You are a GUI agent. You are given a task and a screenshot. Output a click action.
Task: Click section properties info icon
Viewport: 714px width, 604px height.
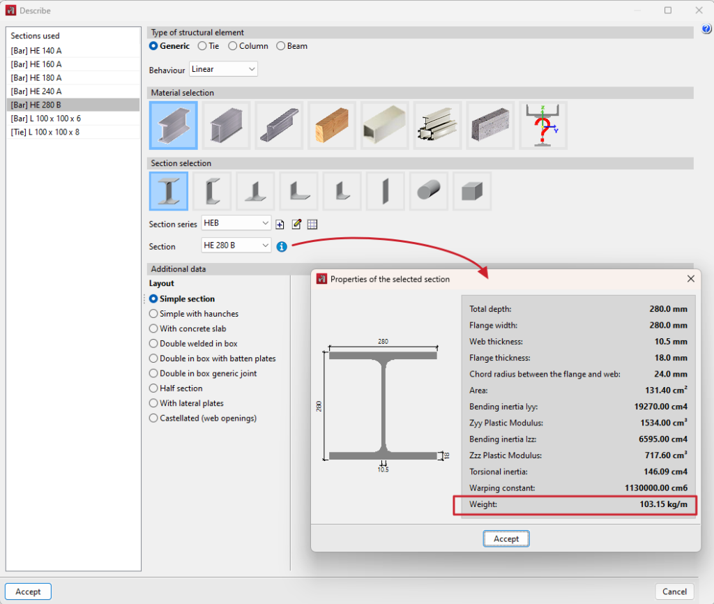(x=282, y=246)
